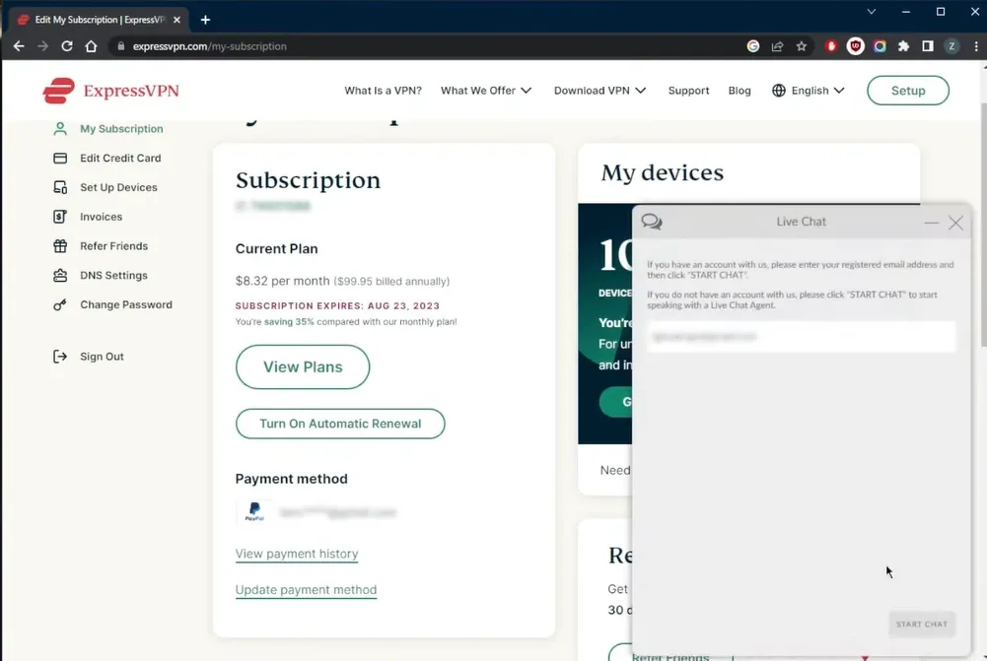Open the Chrome profile avatar

[x=952, y=46]
